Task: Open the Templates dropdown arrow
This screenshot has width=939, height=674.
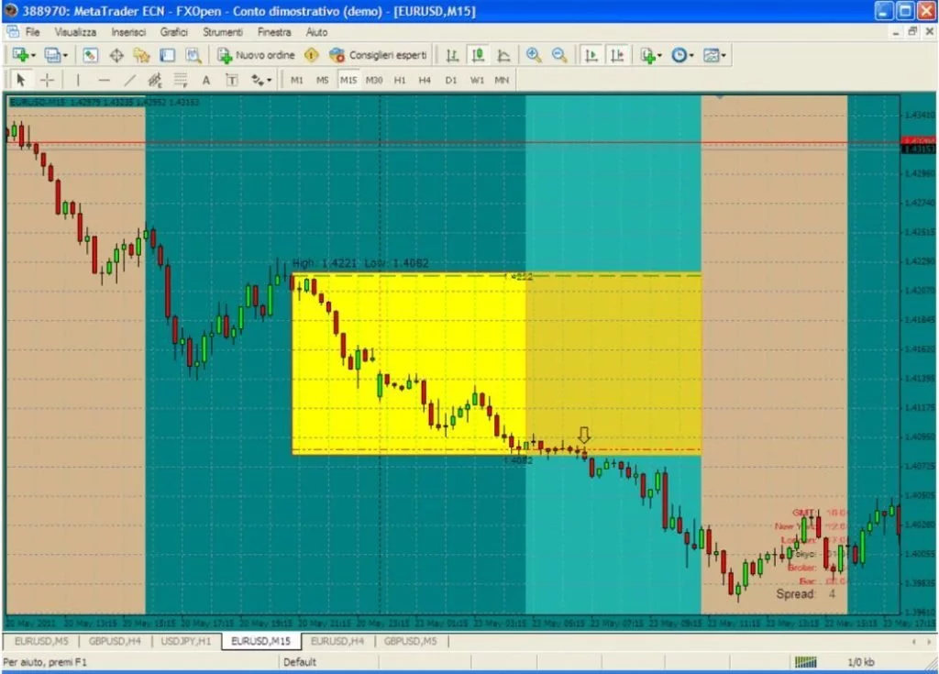Action: point(722,54)
